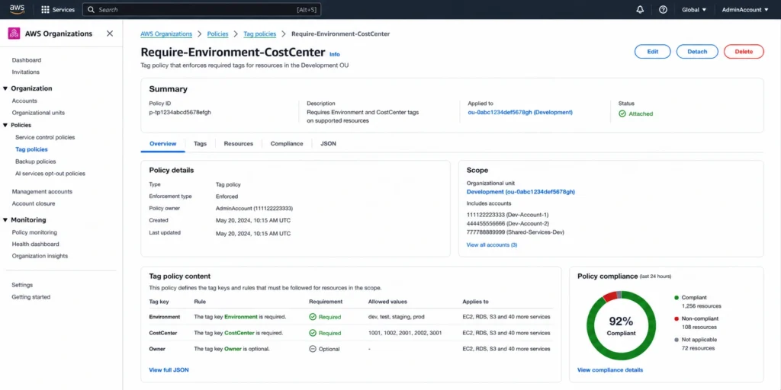Open Invitations in the sidebar
Screen dimensions: 781x390
(26, 72)
